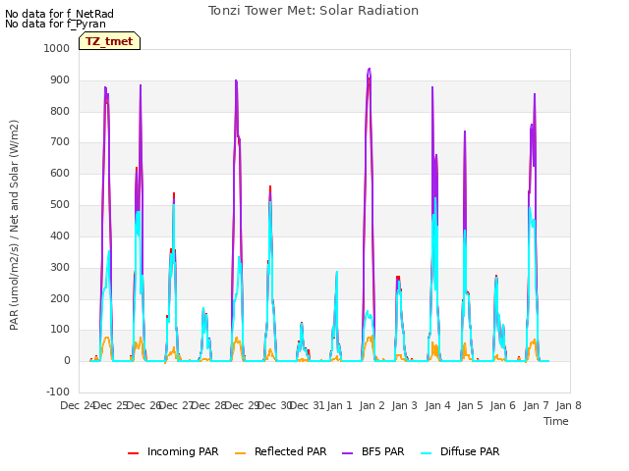This screenshot has height=471, width=629.
Task: Click the chart title 'Tonzi Tower Met: Solar Radiation'
Action: [x=314, y=11]
